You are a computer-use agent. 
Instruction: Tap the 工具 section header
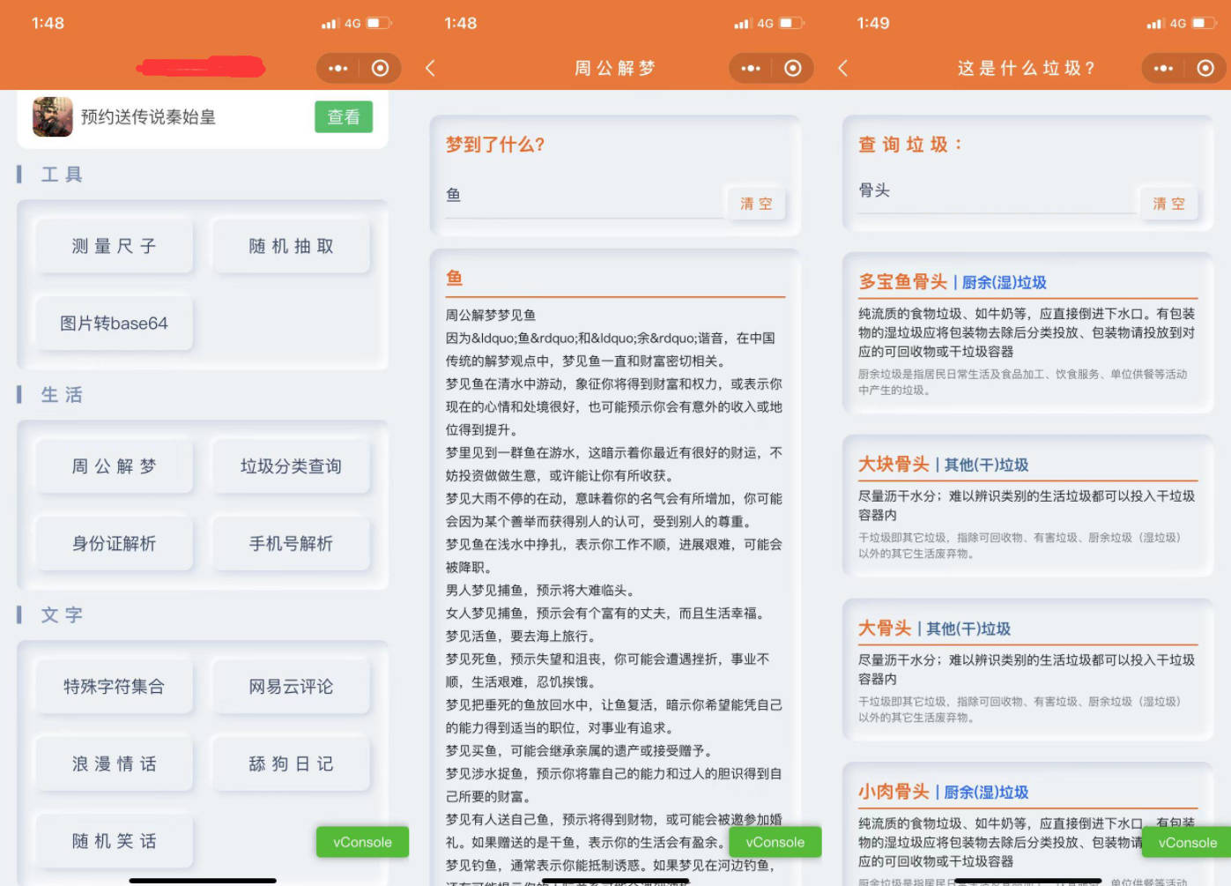(x=62, y=175)
